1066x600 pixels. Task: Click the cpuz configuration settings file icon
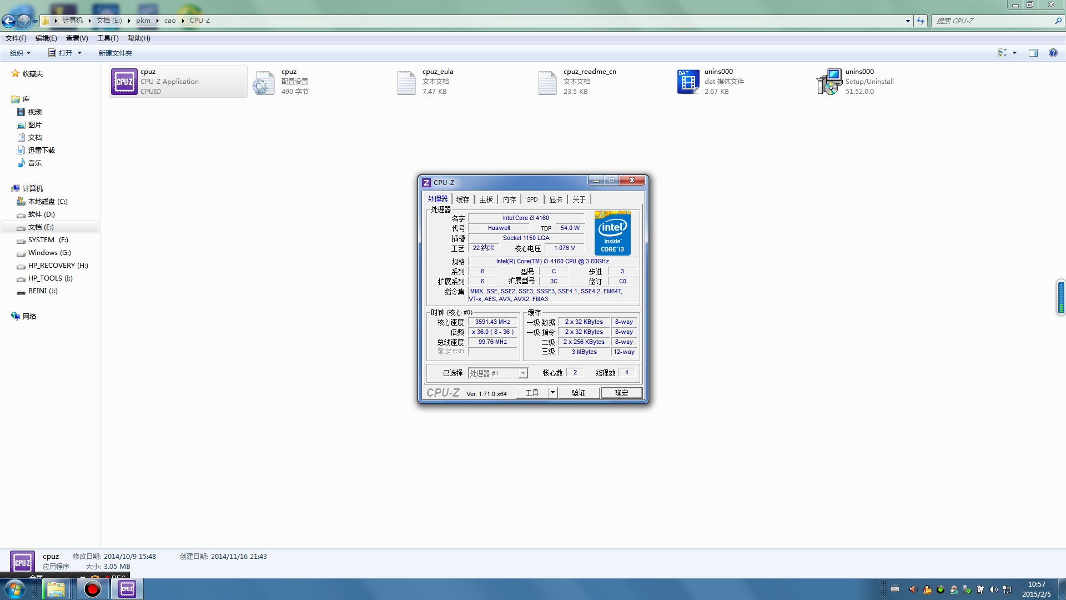[264, 82]
